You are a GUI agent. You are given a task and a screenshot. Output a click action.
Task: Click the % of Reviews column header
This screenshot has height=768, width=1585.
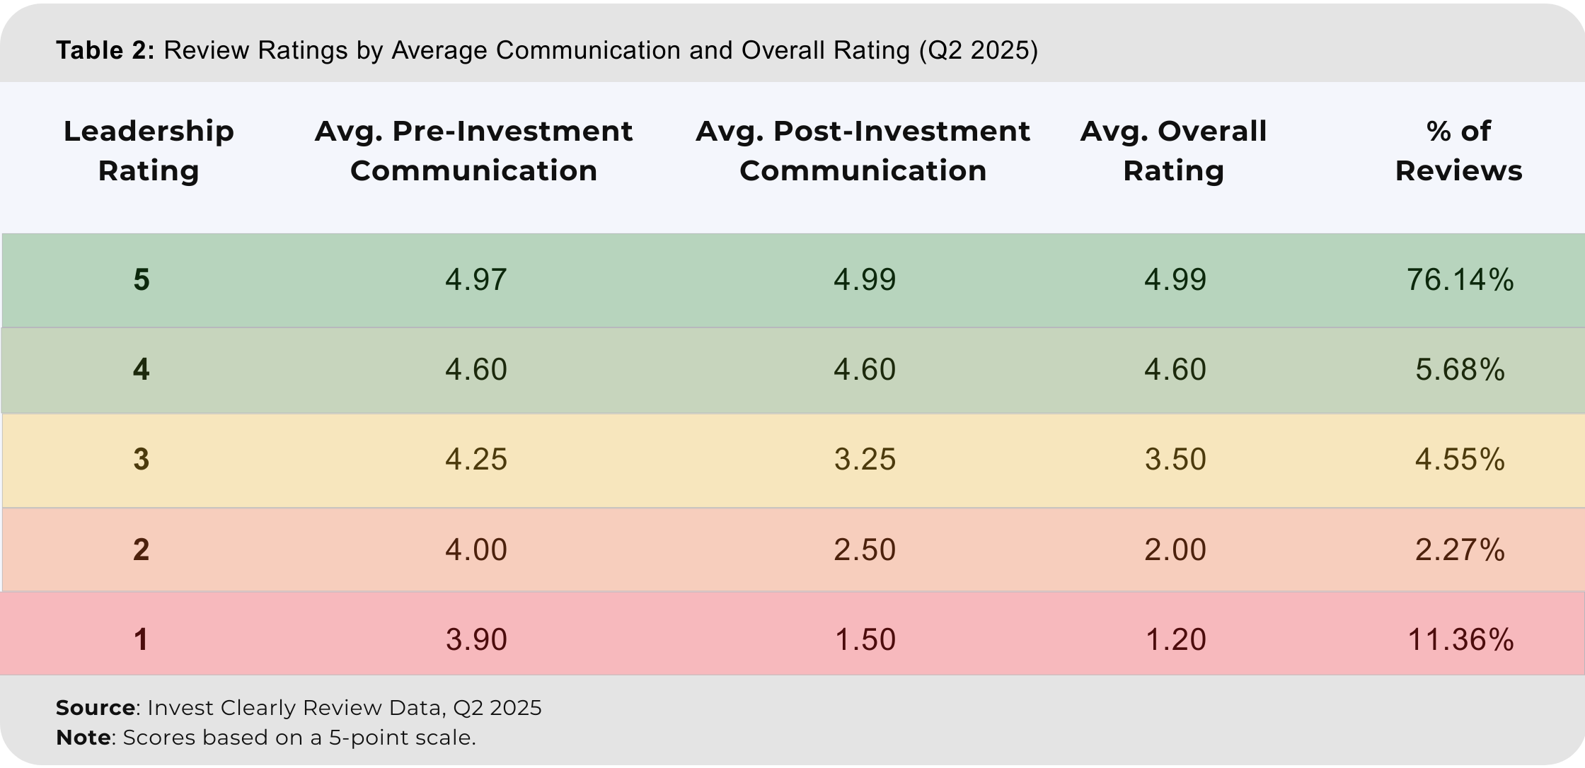1458,151
